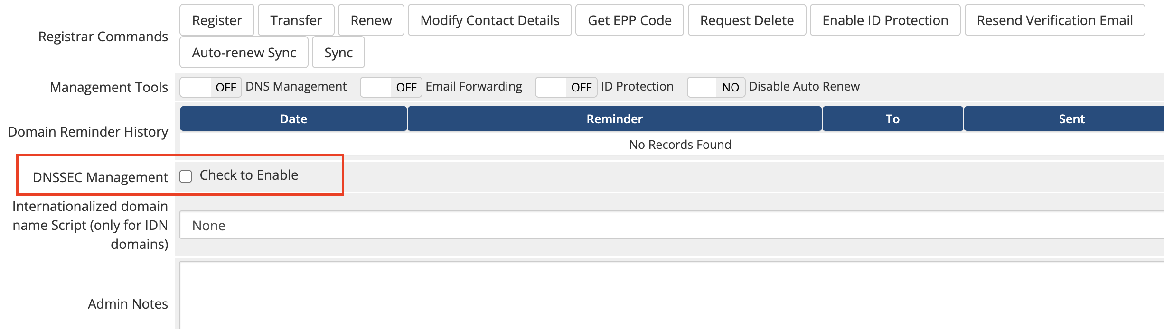Click Enable ID Protection button
The image size is (1164, 329).
tap(885, 20)
